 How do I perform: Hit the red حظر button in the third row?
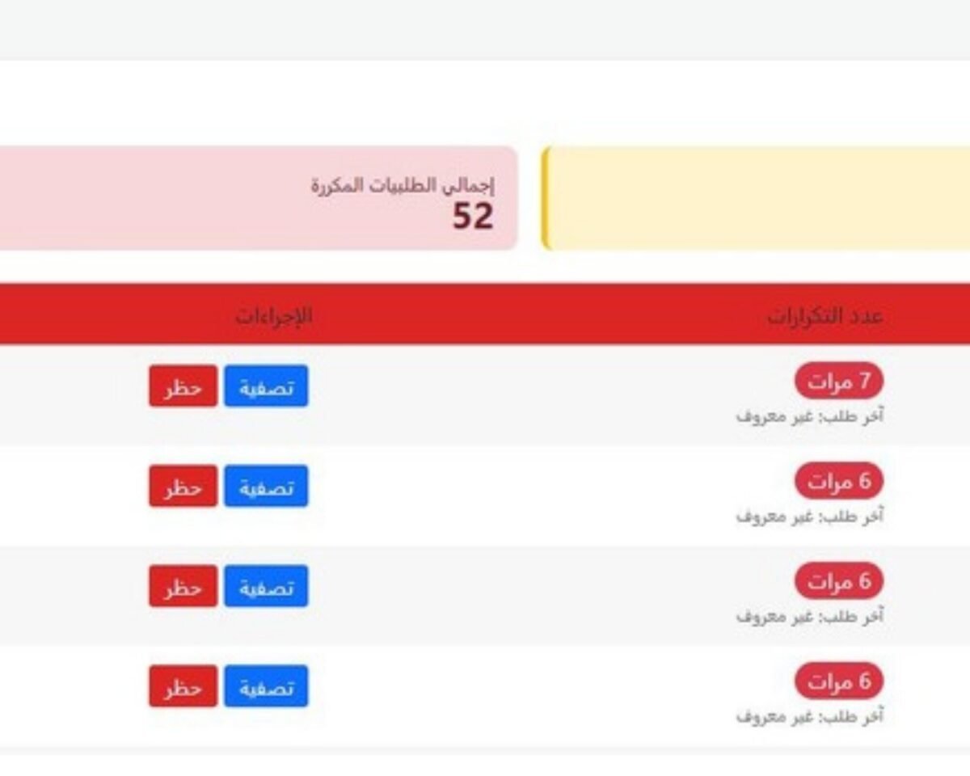[x=183, y=586]
